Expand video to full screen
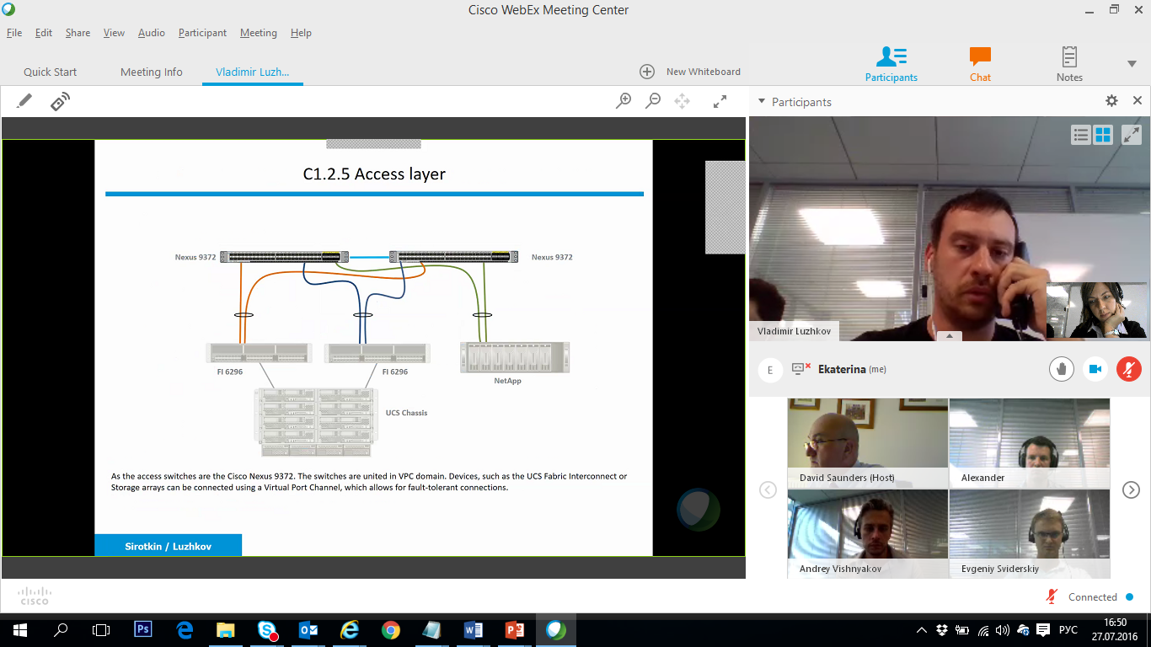1151x647 pixels. point(1132,135)
